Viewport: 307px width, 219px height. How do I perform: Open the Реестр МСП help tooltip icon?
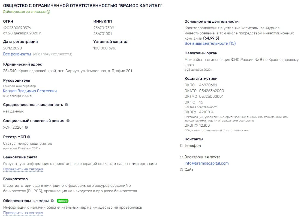29,137
